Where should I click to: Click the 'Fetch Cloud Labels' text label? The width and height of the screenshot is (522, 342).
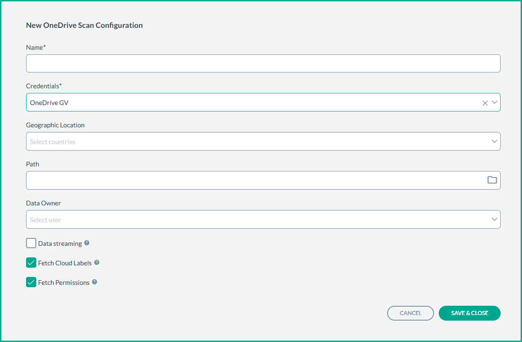[x=65, y=263]
